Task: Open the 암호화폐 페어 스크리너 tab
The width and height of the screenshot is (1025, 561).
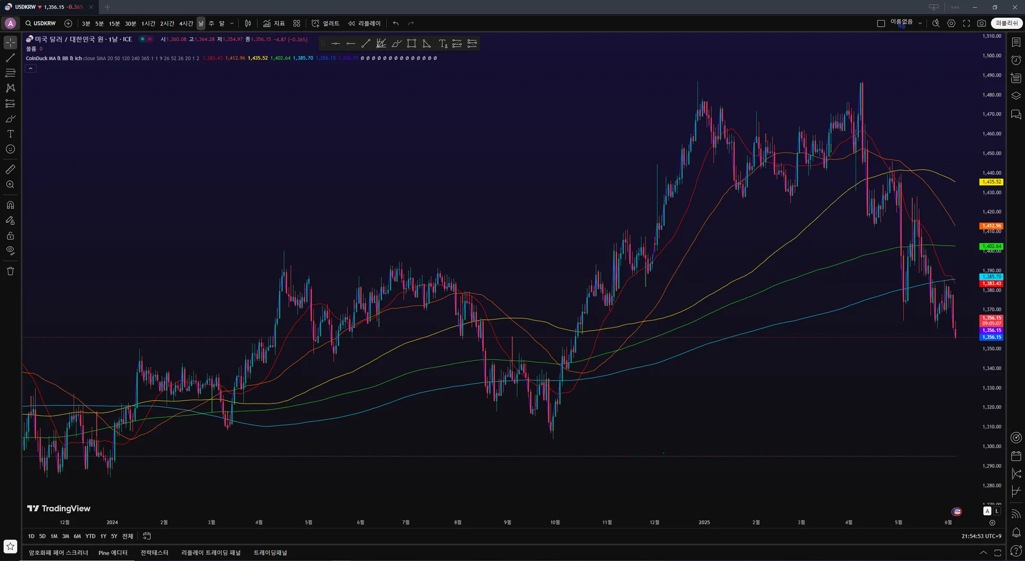Action: (58, 553)
